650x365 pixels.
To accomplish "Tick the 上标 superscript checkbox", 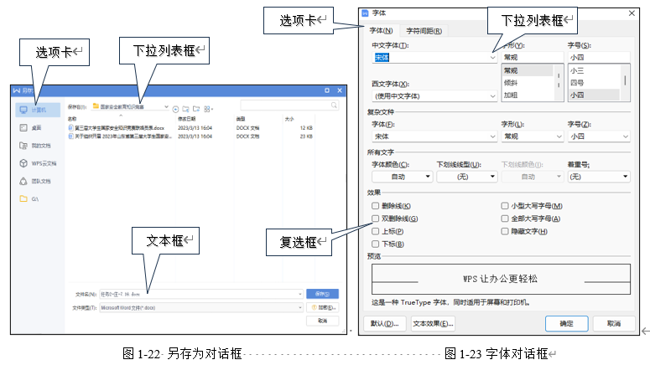I will pyautogui.click(x=375, y=231).
